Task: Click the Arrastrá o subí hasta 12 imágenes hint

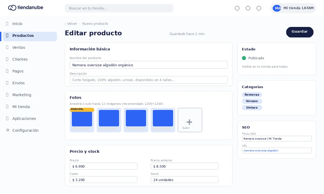Action: pos(116,104)
